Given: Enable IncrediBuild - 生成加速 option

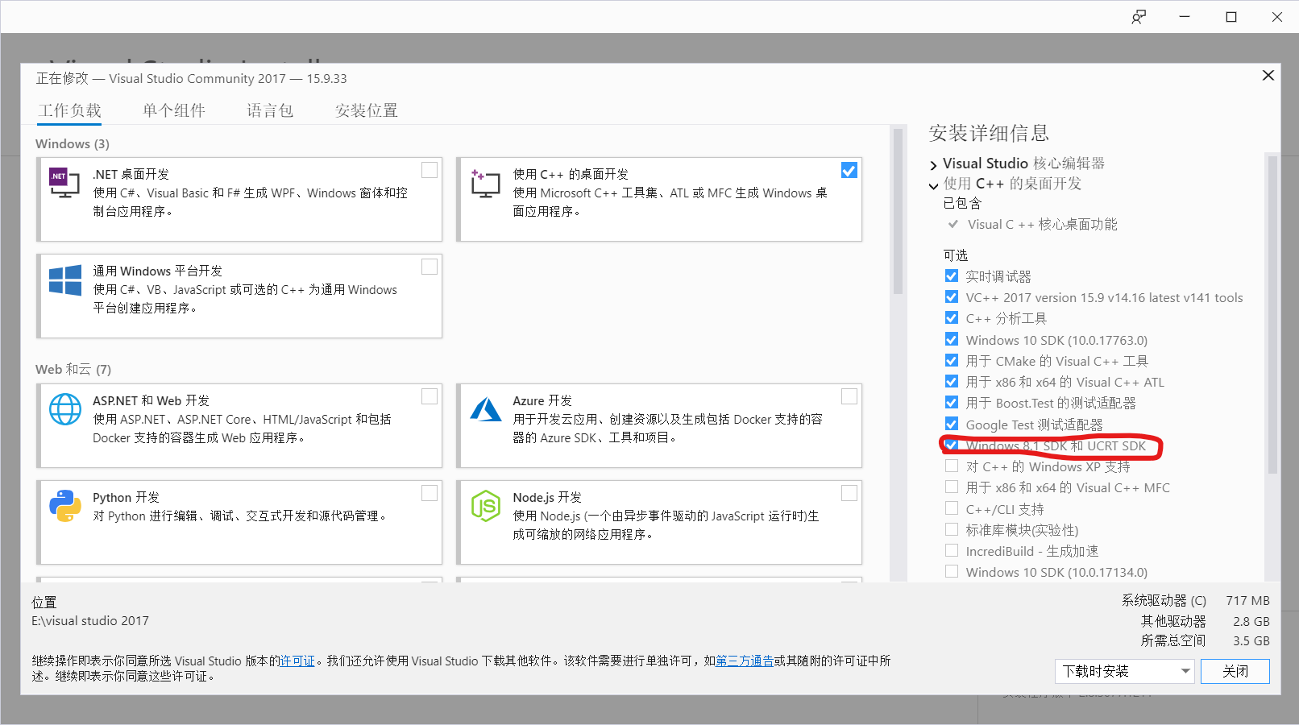Looking at the screenshot, I should 952,550.
